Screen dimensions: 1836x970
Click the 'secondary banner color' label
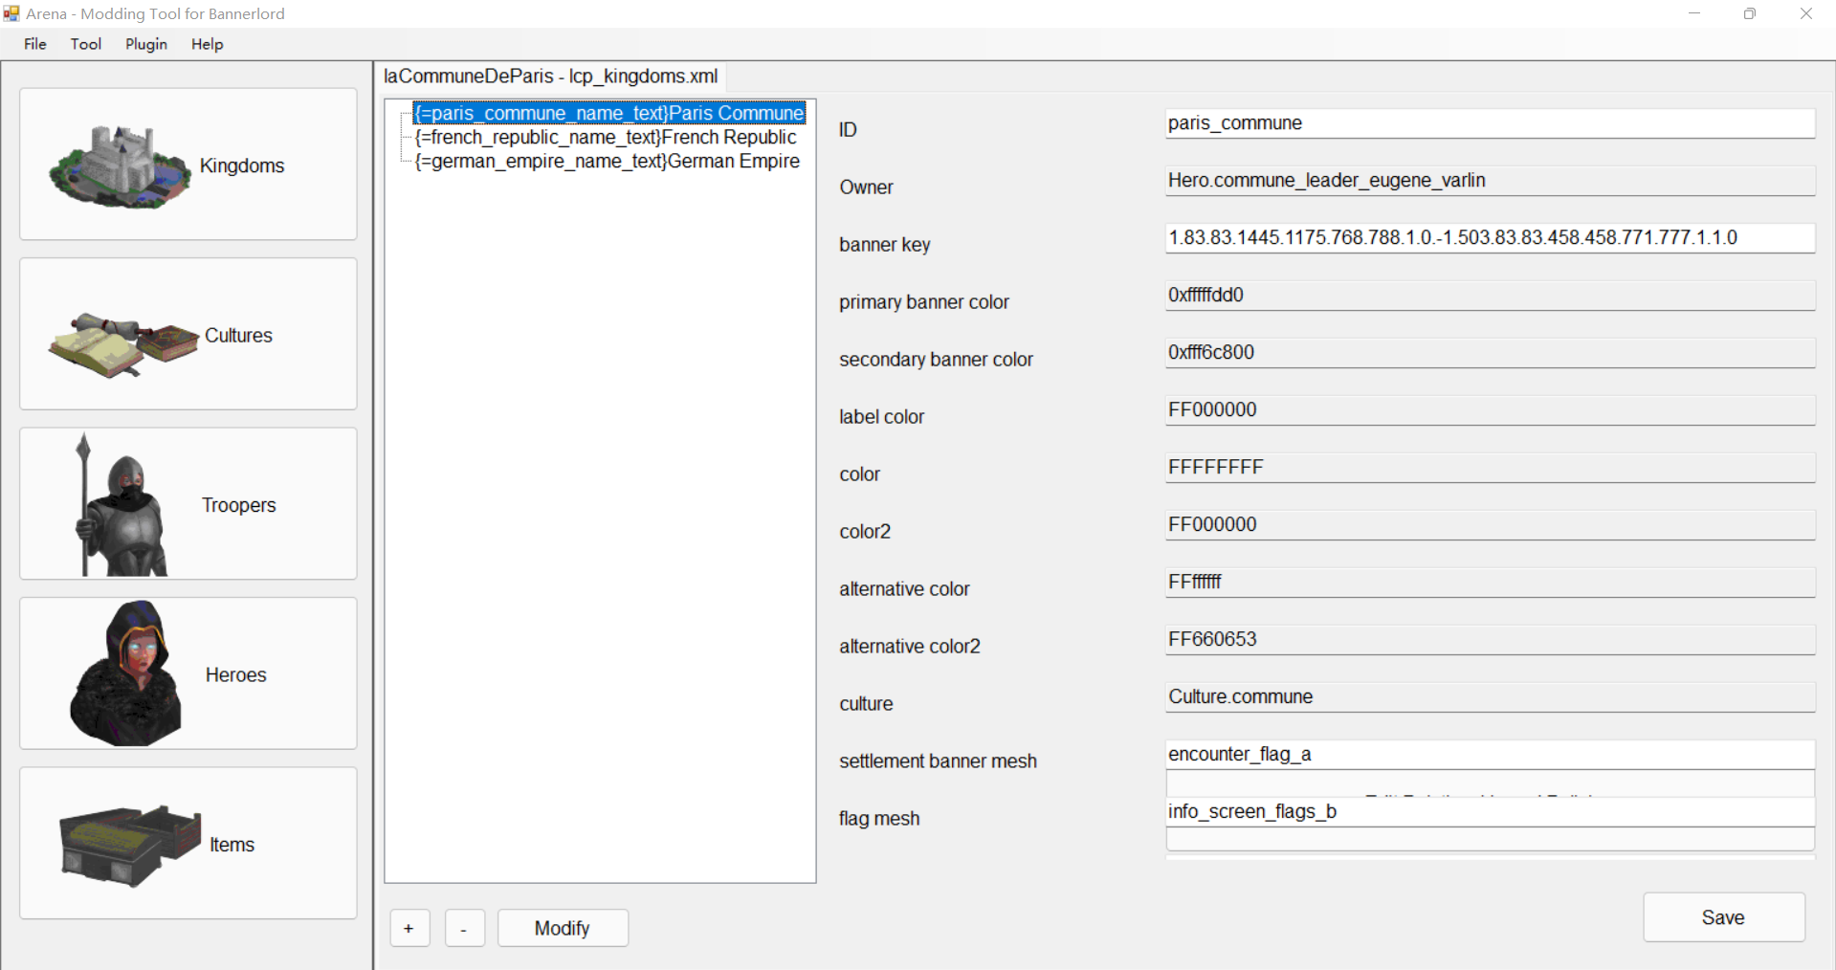(937, 360)
